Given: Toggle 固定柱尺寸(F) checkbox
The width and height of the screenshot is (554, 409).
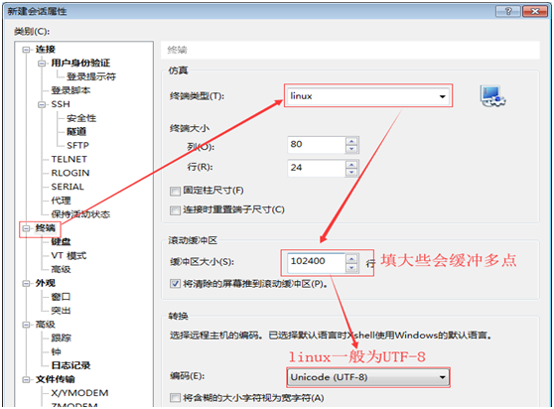Looking at the screenshot, I should (x=175, y=191).
